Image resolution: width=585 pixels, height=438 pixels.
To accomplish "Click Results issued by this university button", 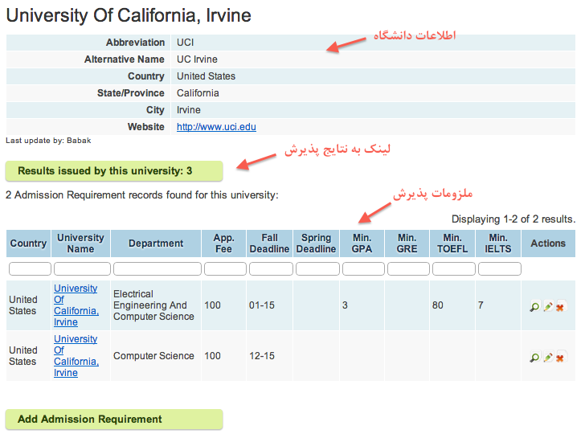I will pyautogui.click(x=114, y=171).
